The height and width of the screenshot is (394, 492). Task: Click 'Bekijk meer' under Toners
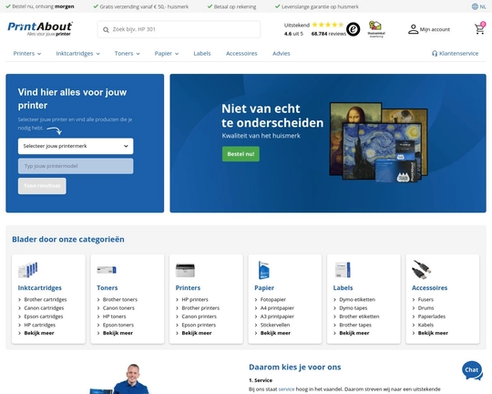pyautogui.click(x=118, y=333)
